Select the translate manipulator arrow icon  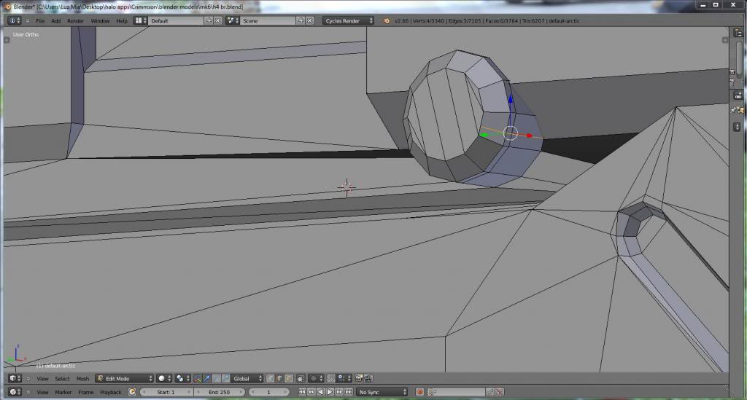[x=208, y=378]
